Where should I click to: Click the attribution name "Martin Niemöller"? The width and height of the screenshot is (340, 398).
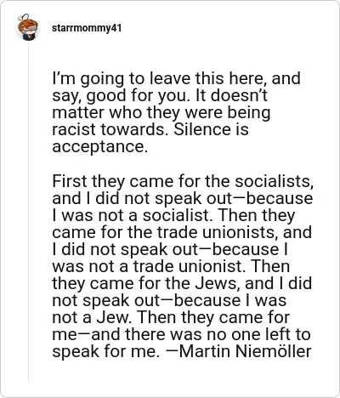[x=246, y=351]
